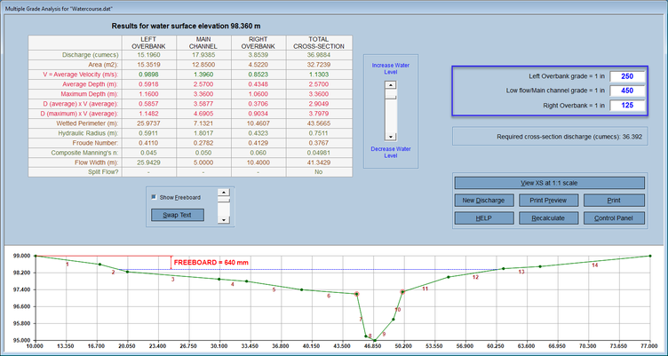668x356 pixels.
Task: Click Main channel grade field showing 450
Action: 627,91
